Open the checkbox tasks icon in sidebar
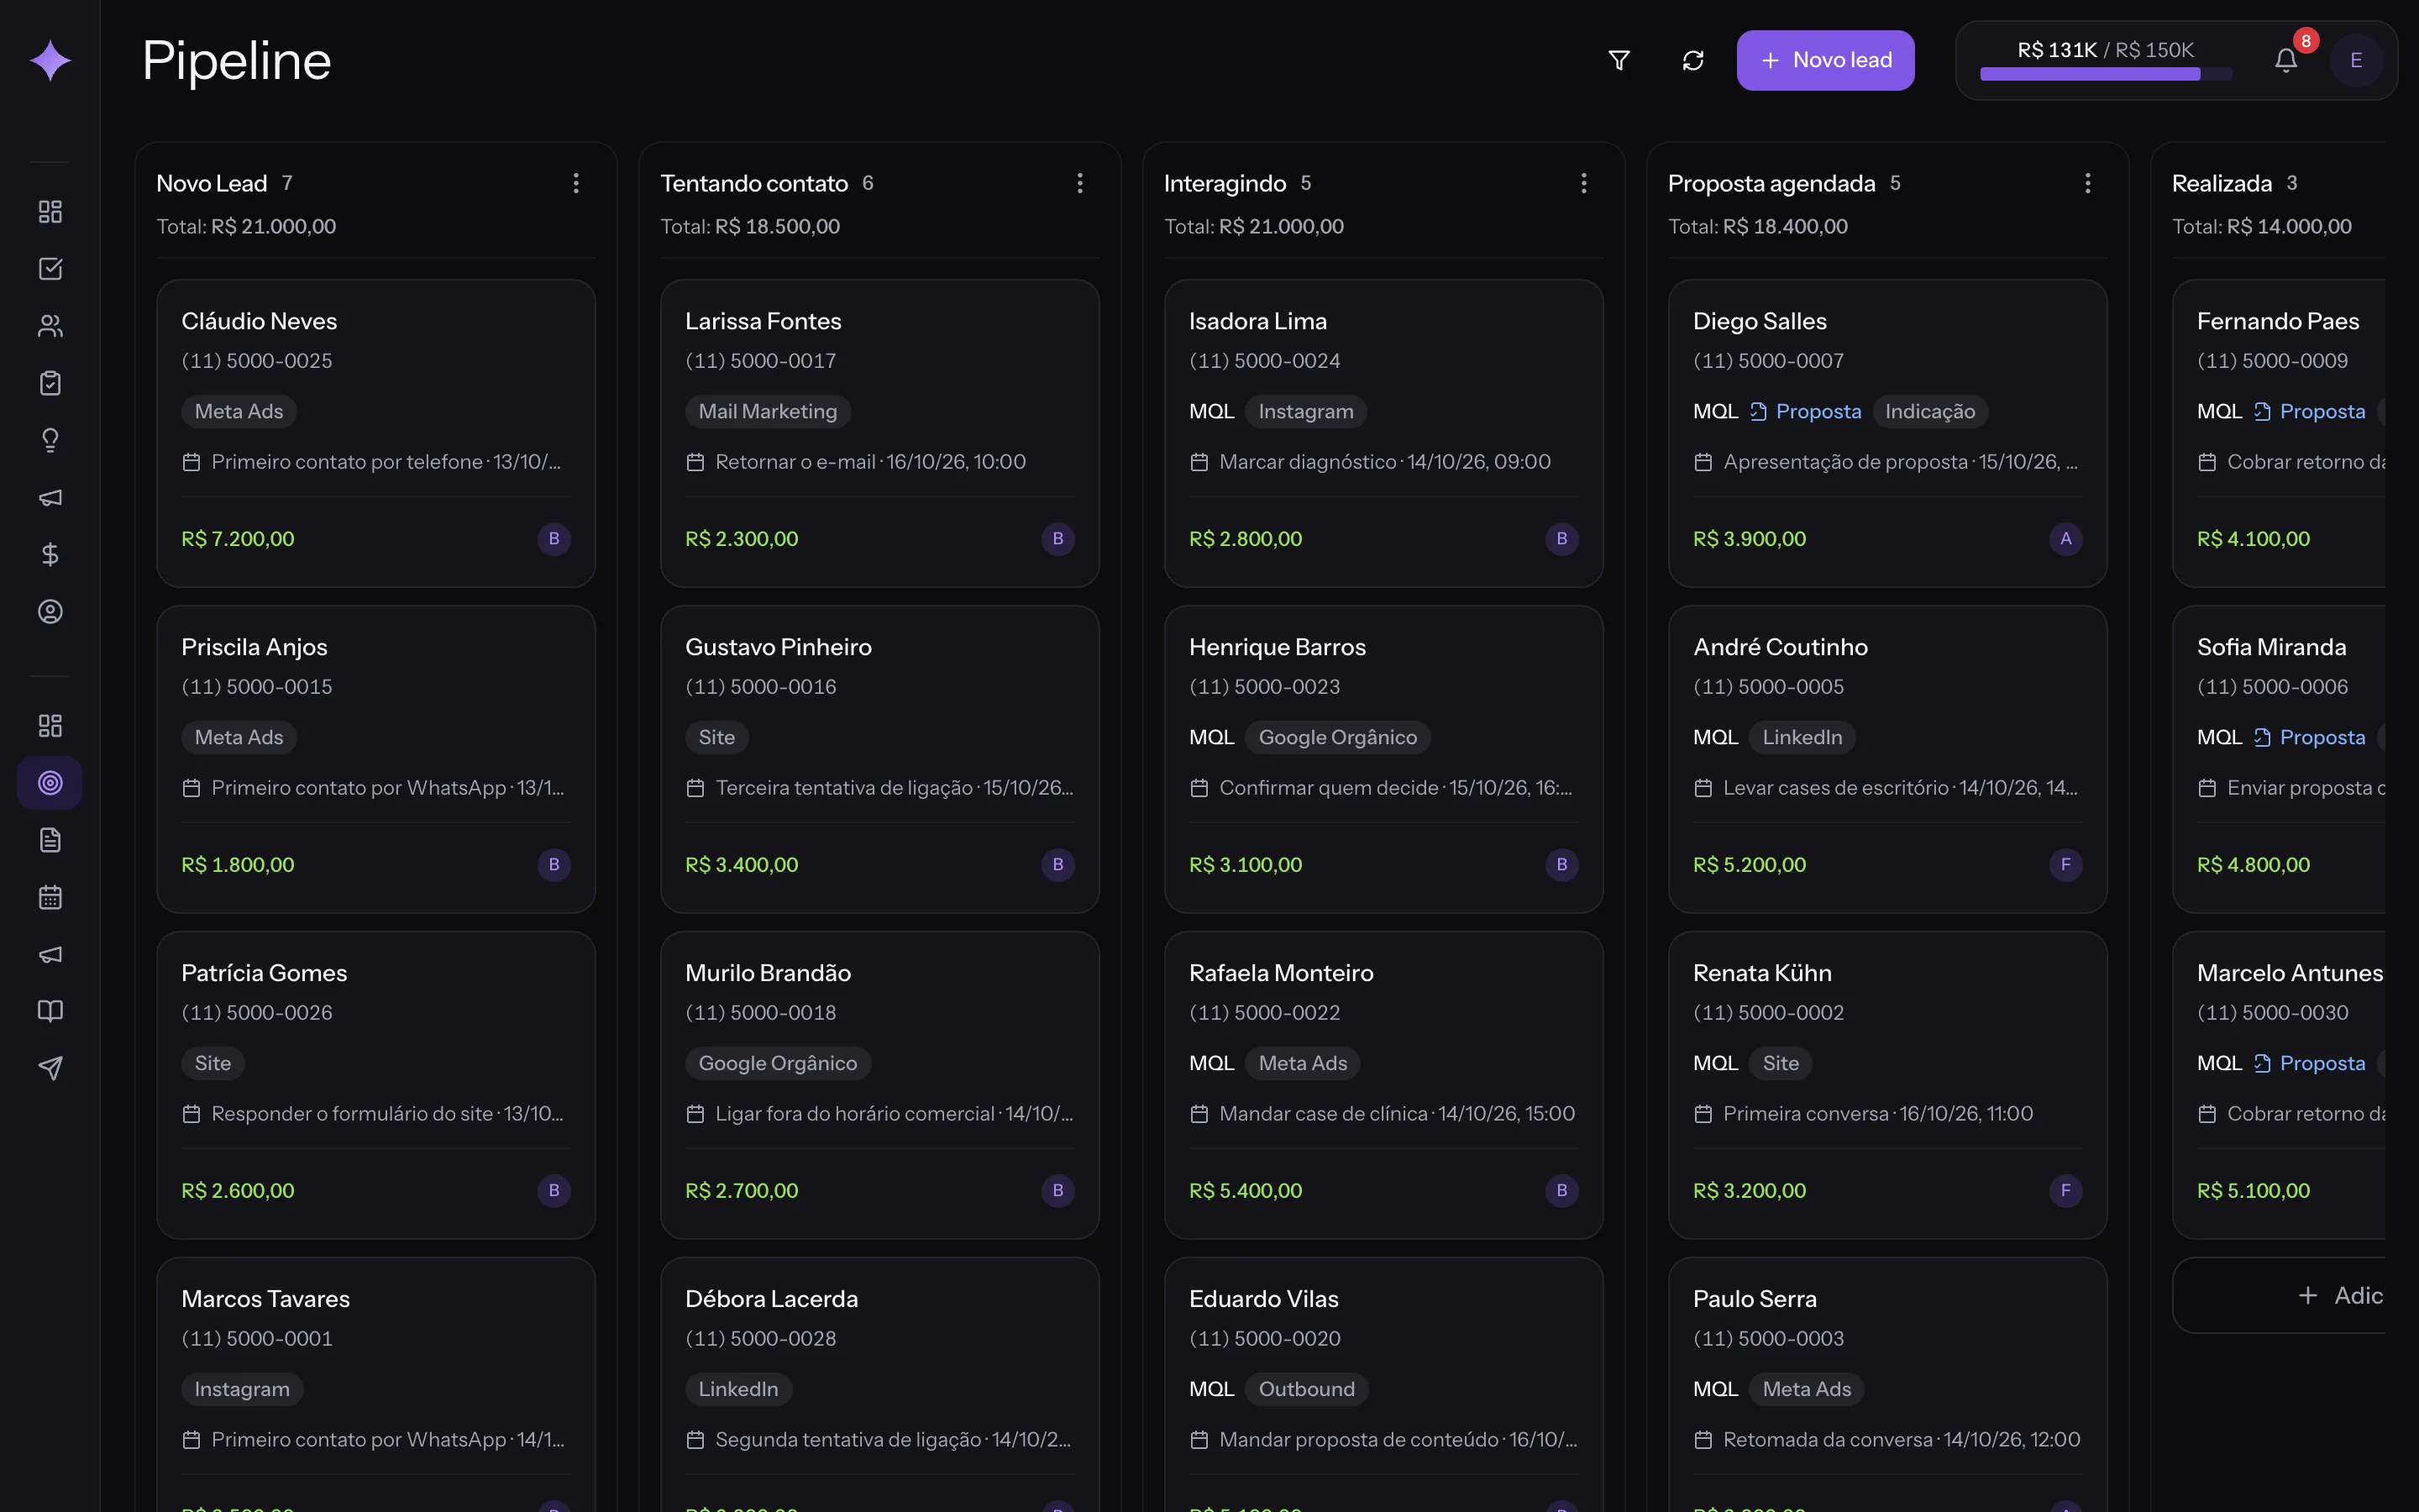The width and height of the screenshot is (2419, 1512). (50, 269)
